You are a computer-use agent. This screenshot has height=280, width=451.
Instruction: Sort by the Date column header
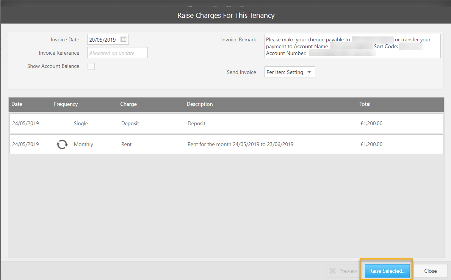pyautogui.click(x=17, y=104)
